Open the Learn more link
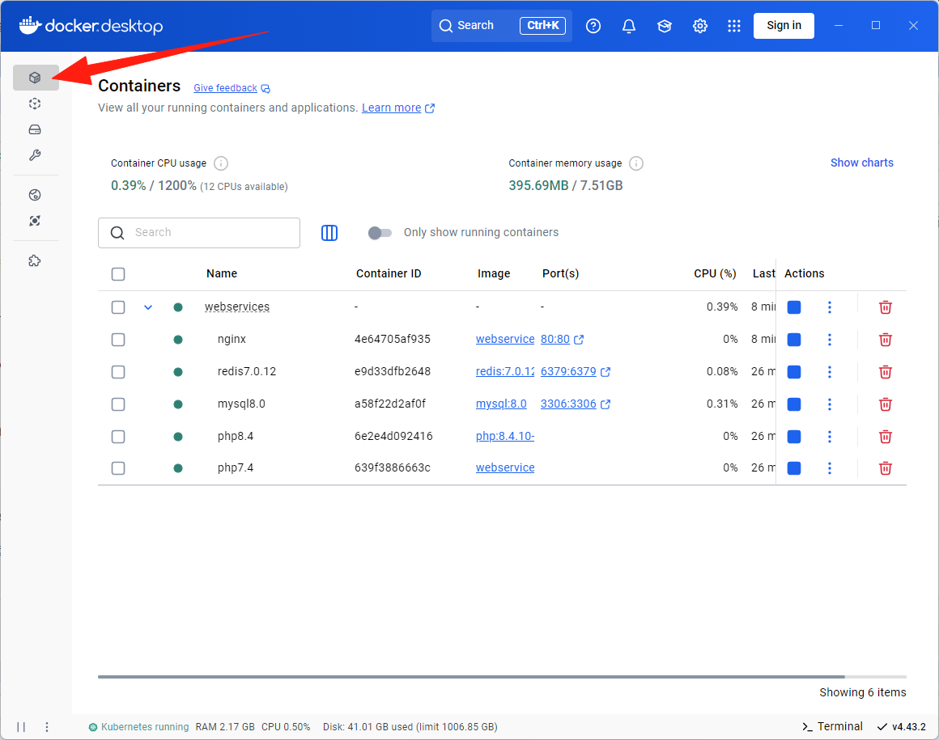 click(x=392, y=108)
